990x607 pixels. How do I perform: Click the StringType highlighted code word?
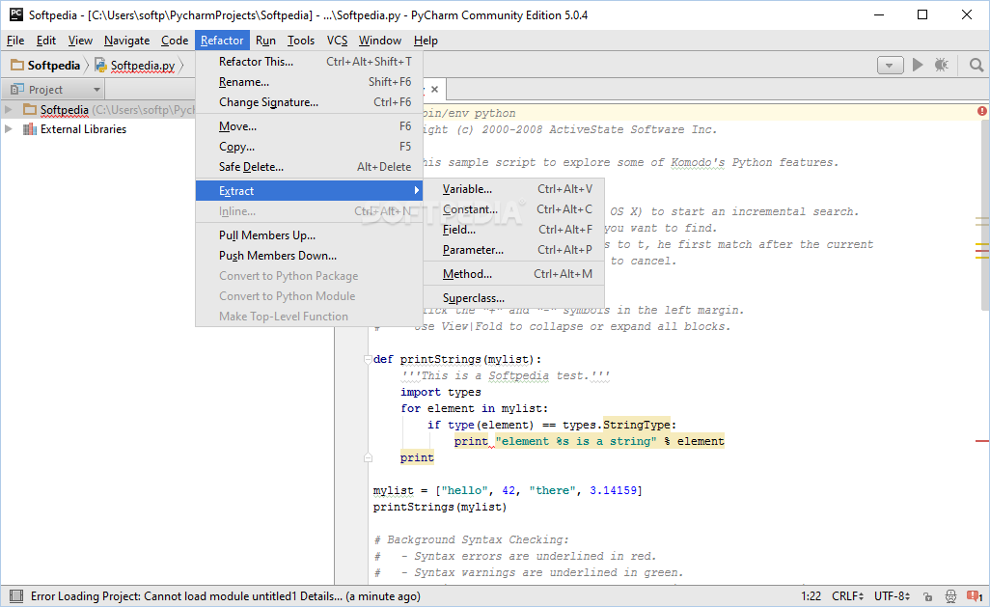click(637, 425)
